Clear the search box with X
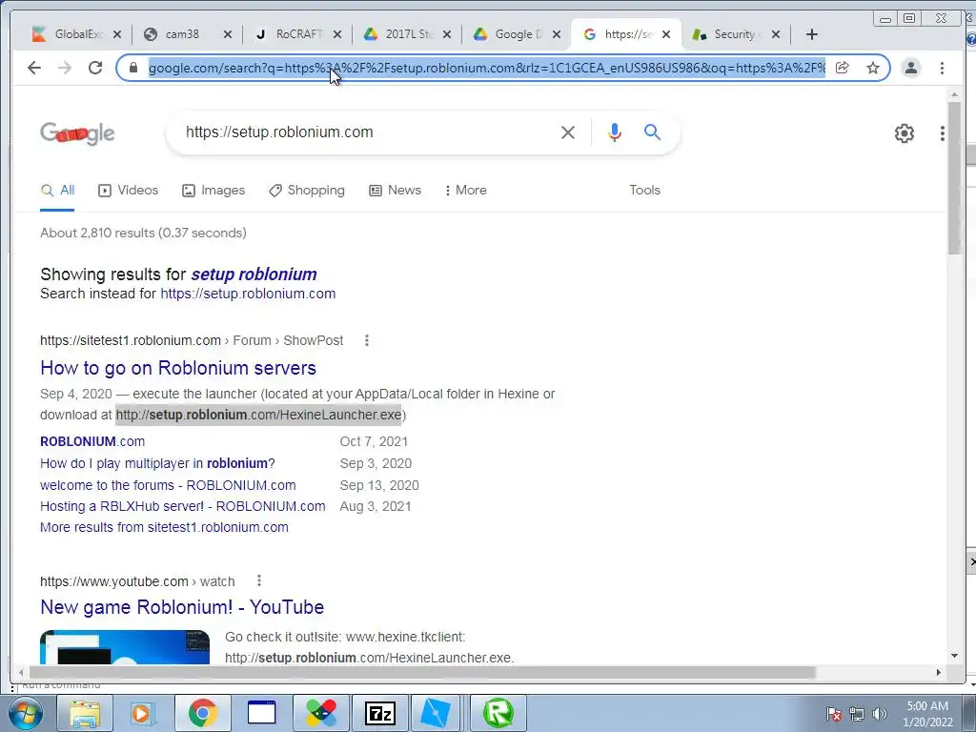976x732 pixels. pyautogui.click(x=568, y=132)
